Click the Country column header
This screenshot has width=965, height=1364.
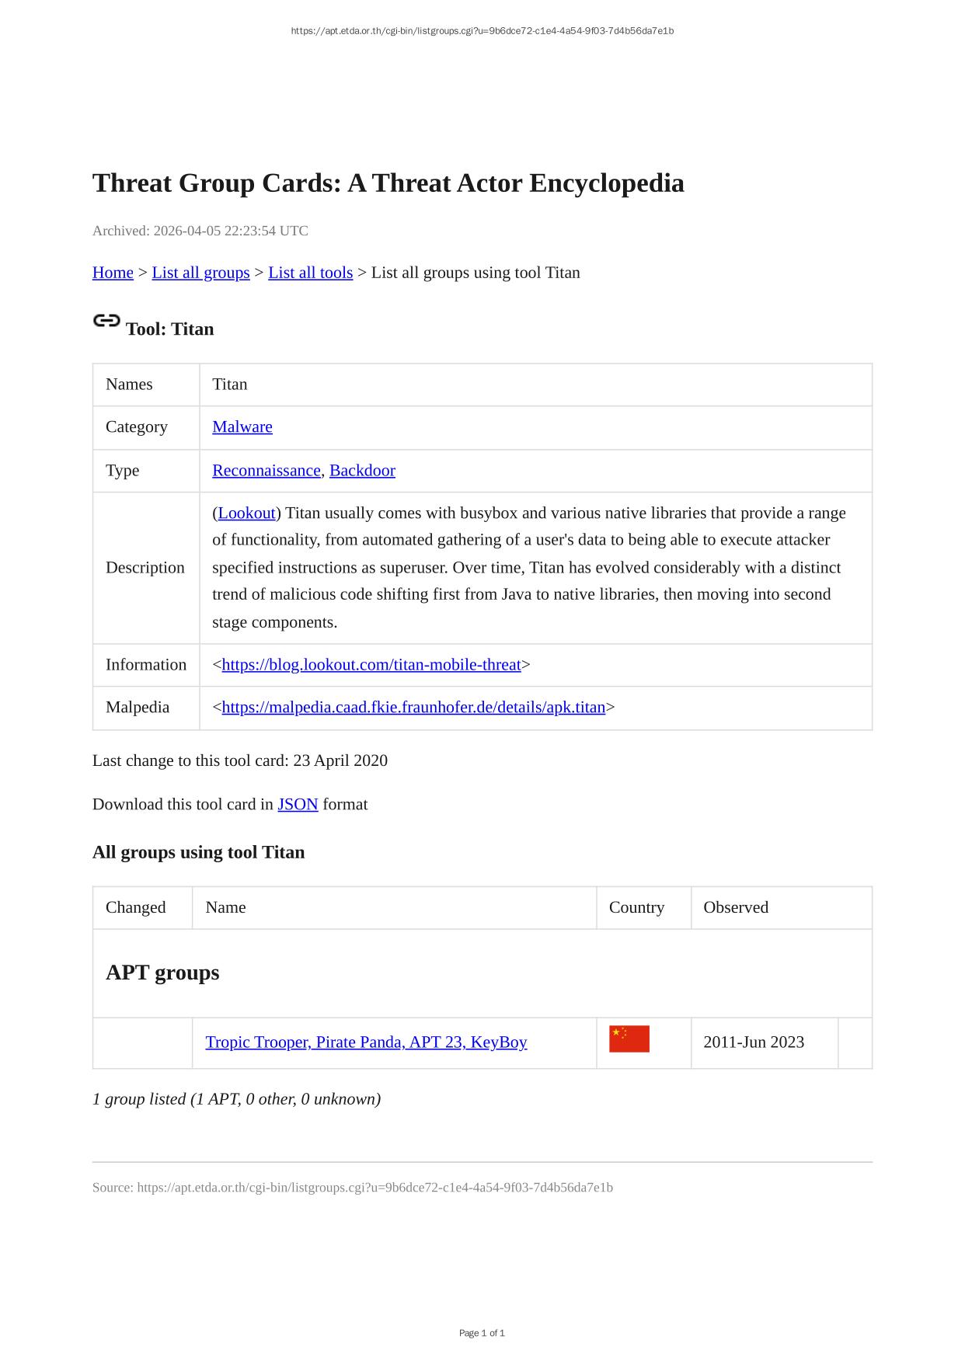[636, 908]
